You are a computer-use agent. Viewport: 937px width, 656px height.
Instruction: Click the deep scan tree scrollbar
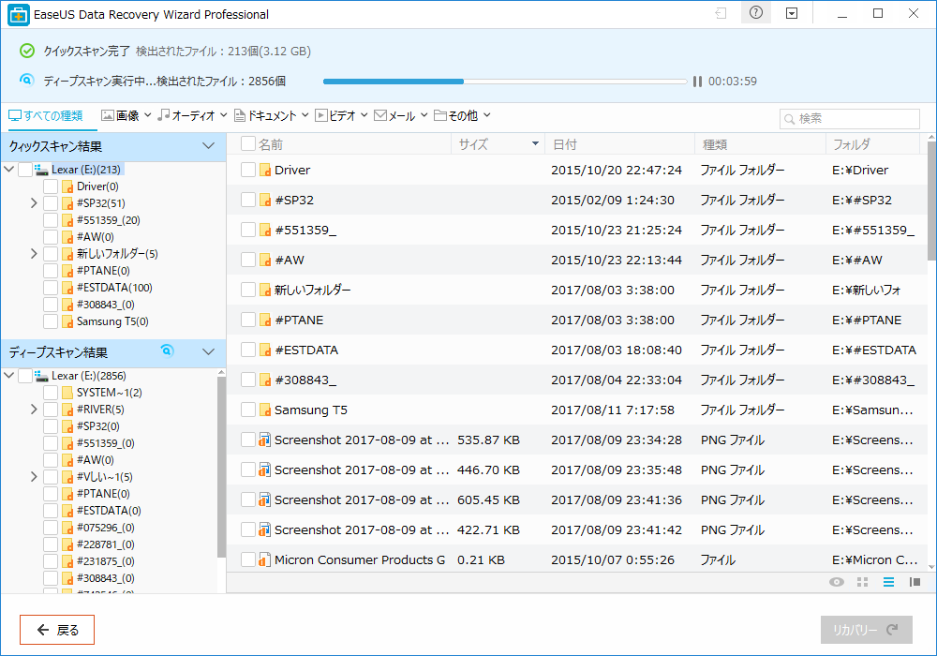pos(221,468)
